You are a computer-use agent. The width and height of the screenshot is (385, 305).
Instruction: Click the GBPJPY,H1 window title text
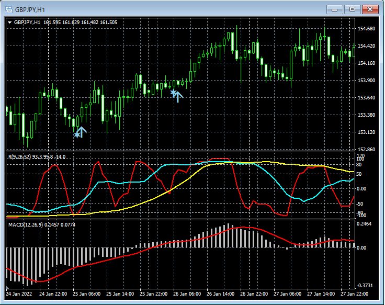(30, 10)
